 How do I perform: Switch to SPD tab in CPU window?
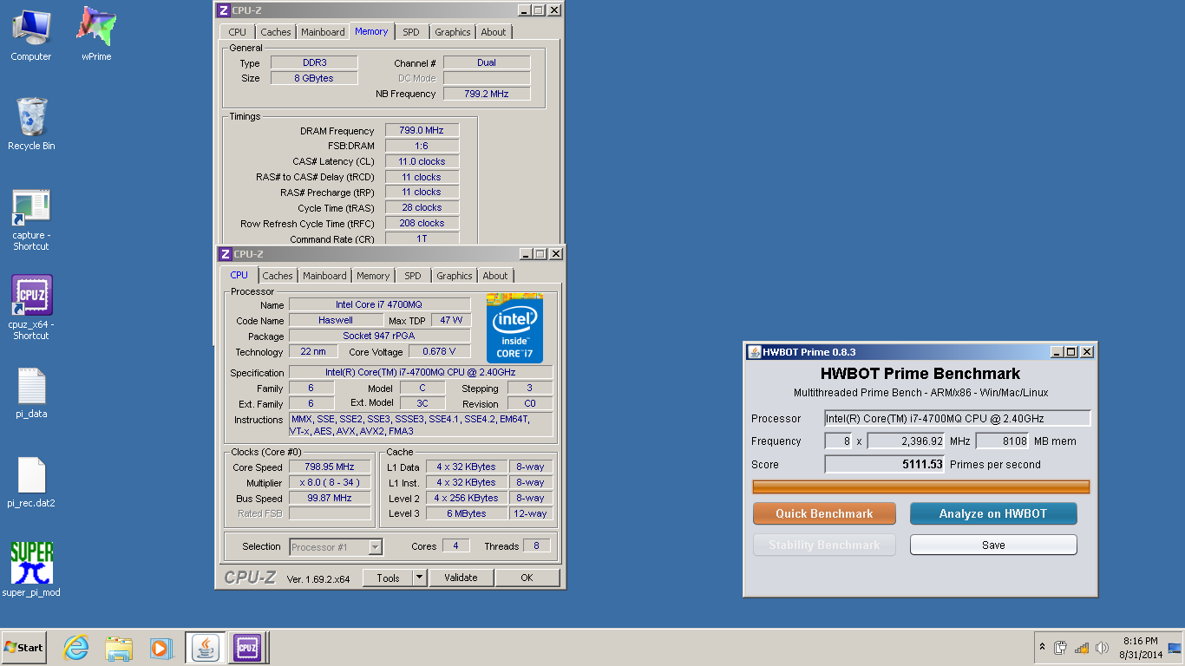[413, 276]
